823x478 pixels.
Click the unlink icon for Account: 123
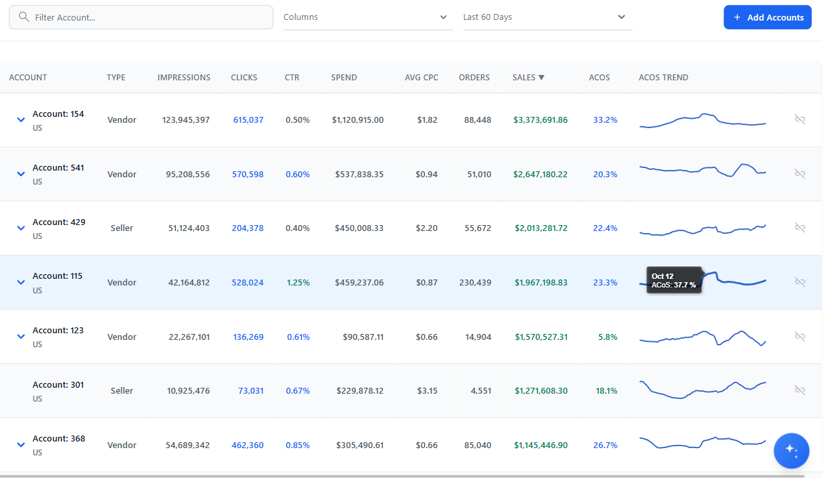tap(800, 337)
